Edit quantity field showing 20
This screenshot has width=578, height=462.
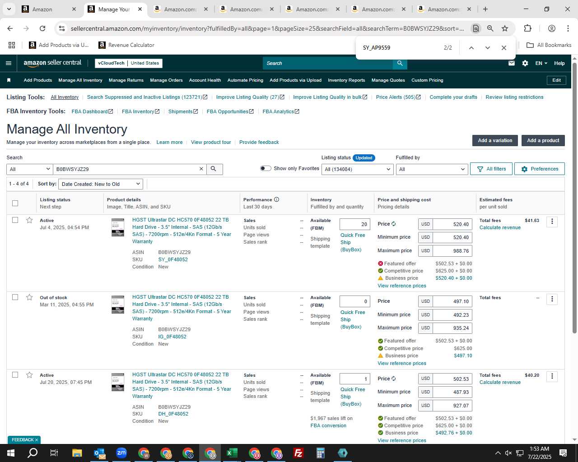click(355, 224)
